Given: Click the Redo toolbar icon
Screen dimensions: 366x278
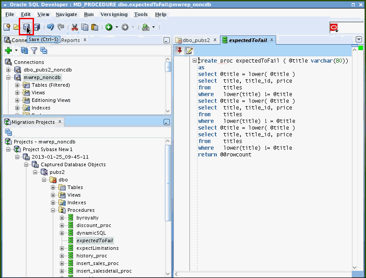Looking at the screenshot, I should pos(61,27).
